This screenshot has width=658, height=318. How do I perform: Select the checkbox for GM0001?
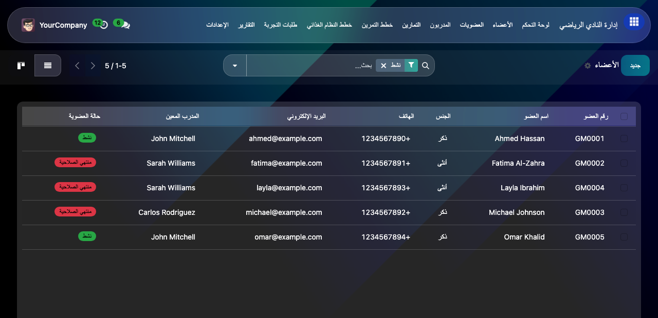(624, 138)
